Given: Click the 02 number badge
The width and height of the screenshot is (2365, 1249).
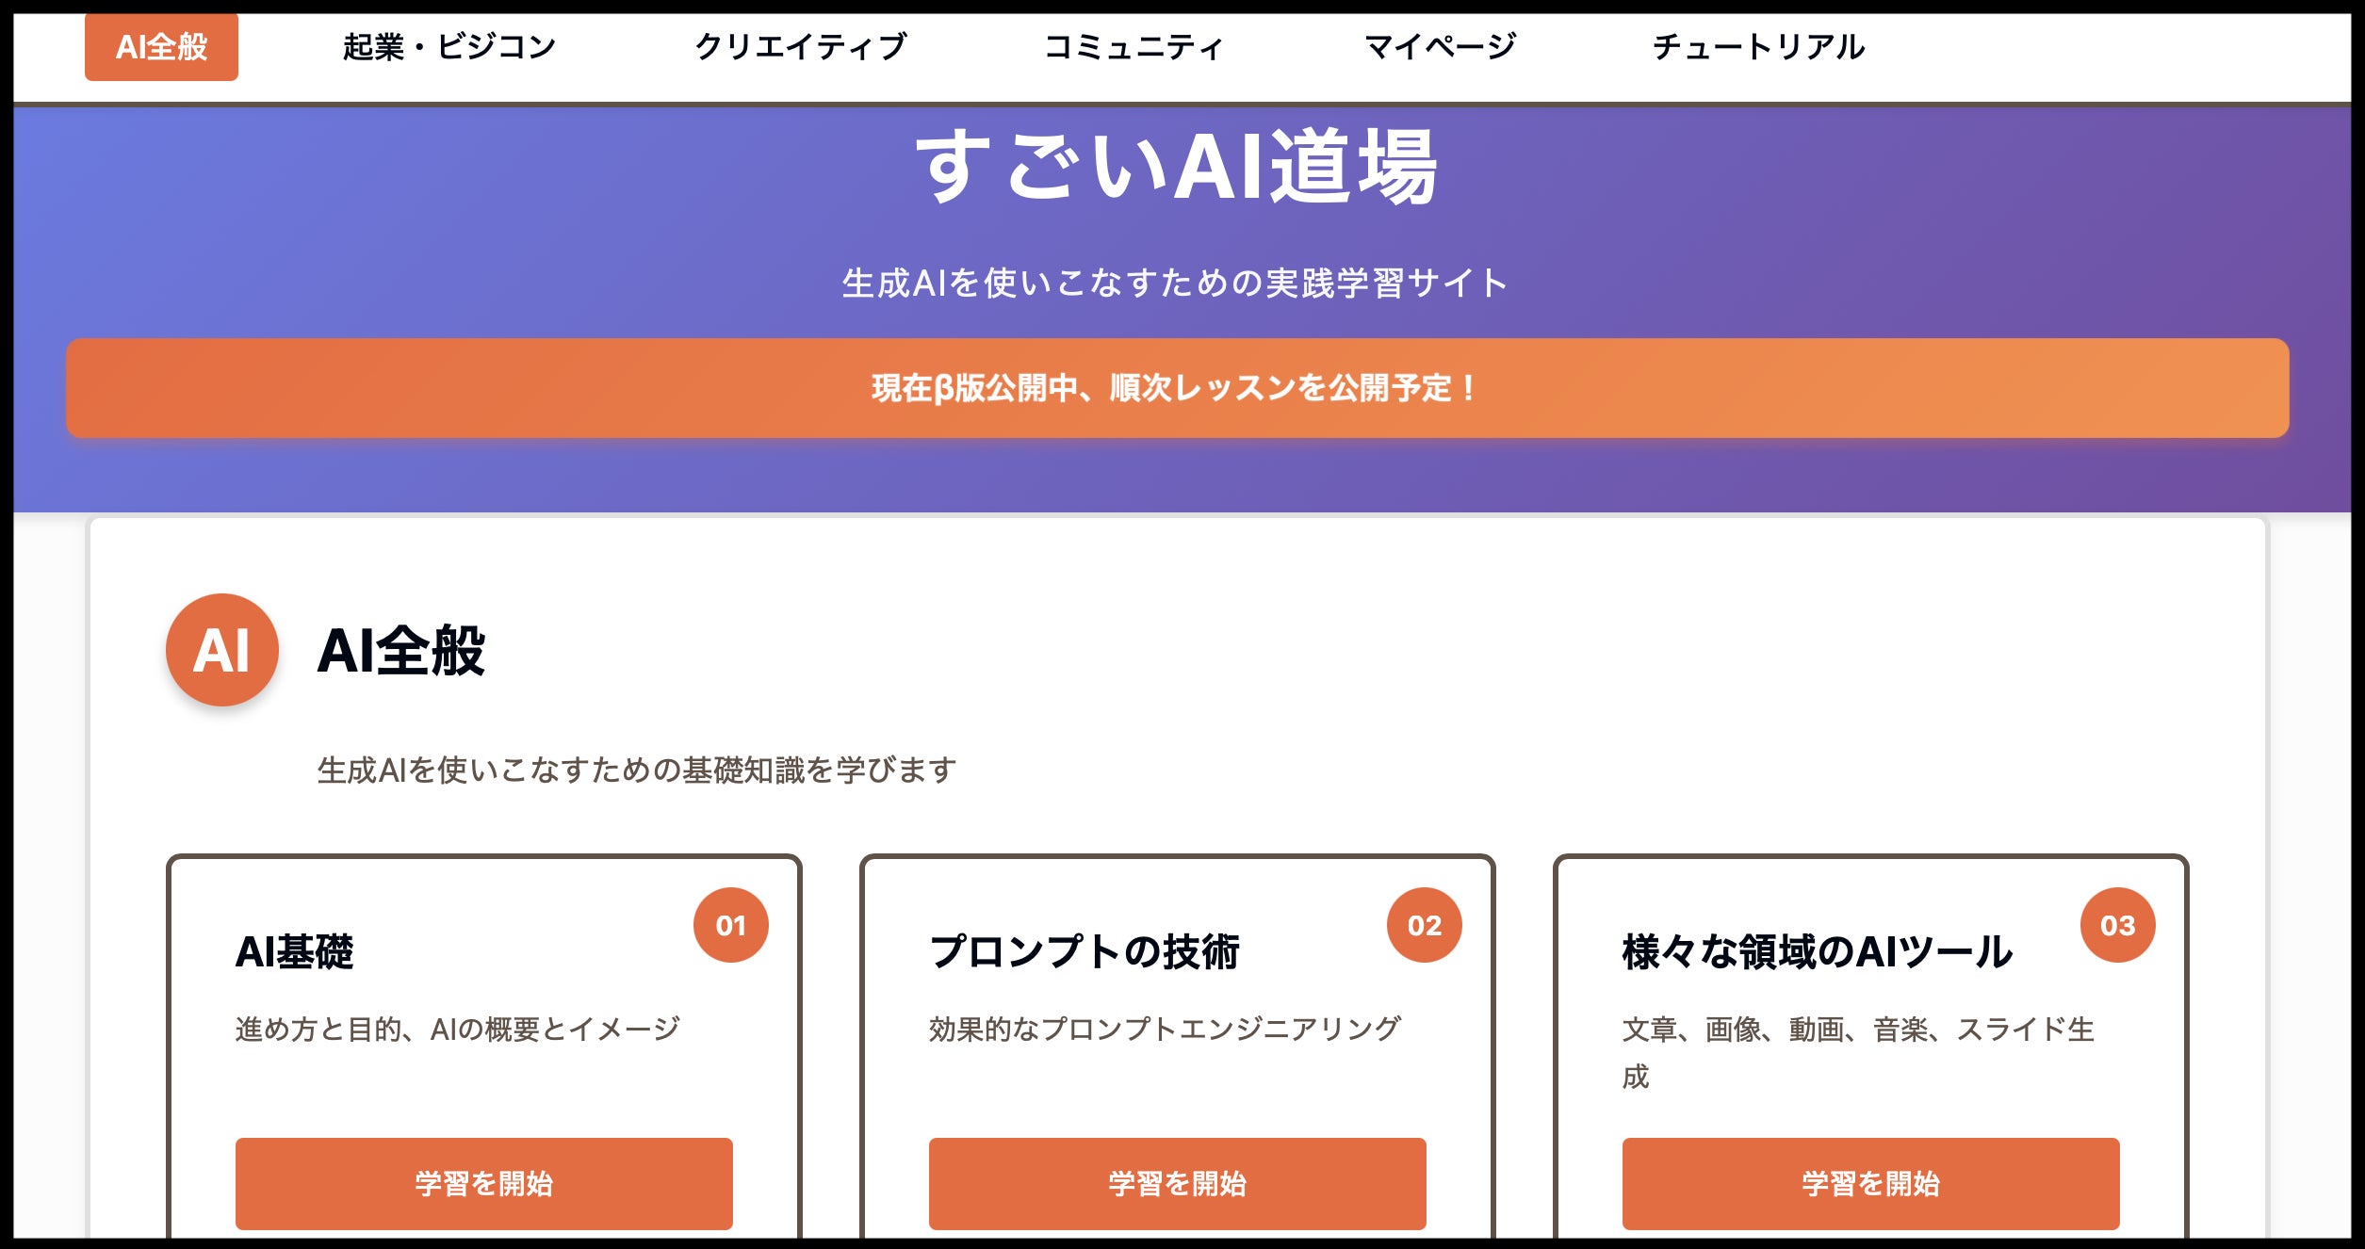Looking at the screenshot, I should tap(1424, 925).
